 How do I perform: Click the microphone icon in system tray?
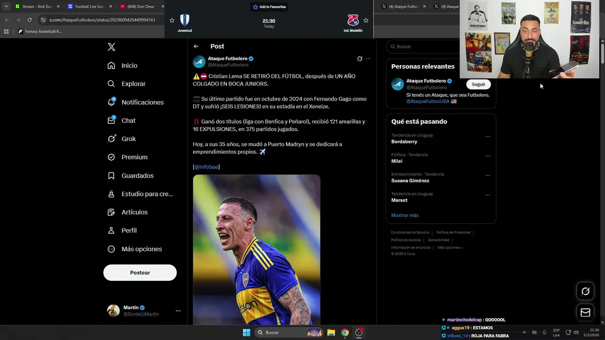click(x=544, y=332)
